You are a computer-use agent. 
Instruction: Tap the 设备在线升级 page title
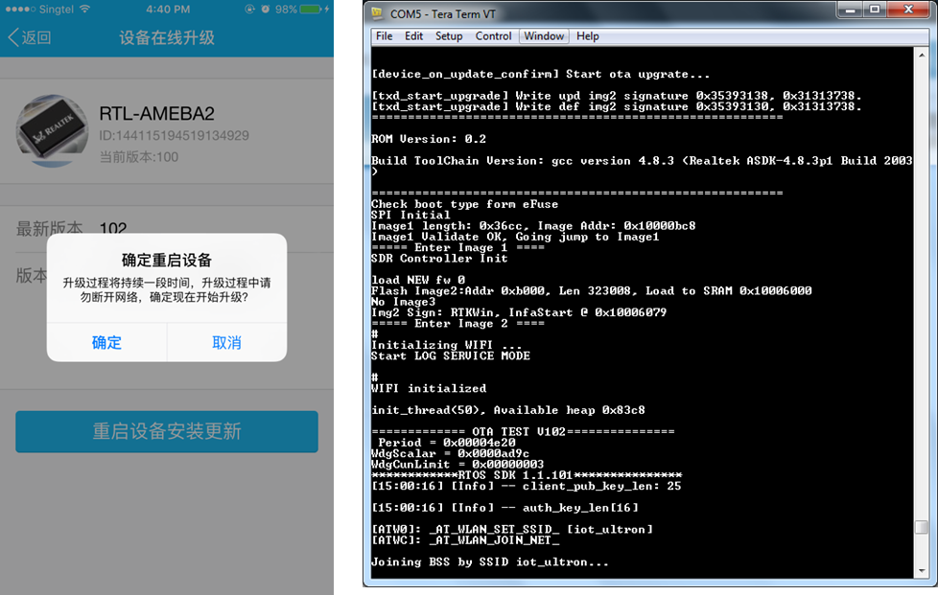coord(166,37)
